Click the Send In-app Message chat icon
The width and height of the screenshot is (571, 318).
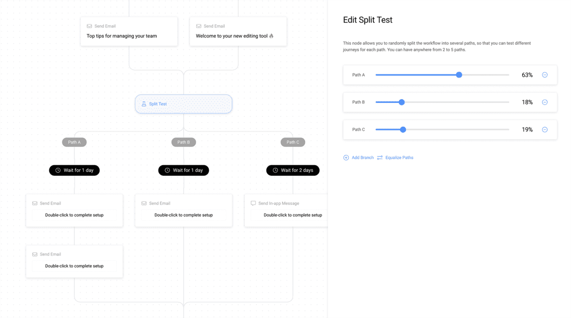[253, 203]
